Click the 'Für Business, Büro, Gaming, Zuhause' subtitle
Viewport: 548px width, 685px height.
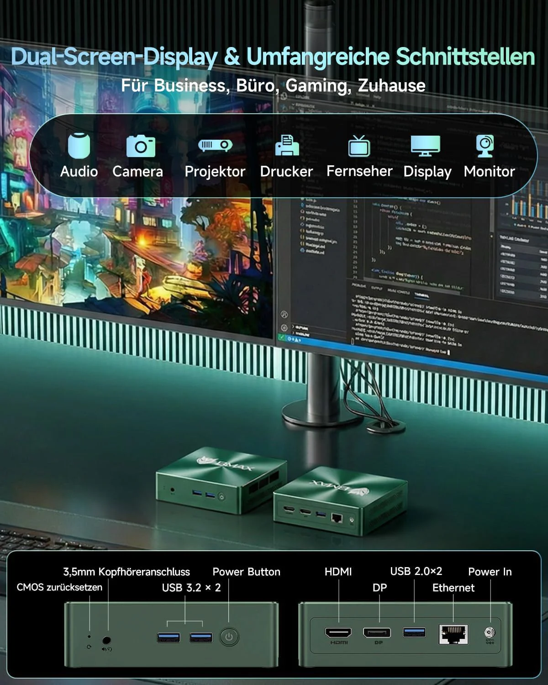click(x=273, y=86)
